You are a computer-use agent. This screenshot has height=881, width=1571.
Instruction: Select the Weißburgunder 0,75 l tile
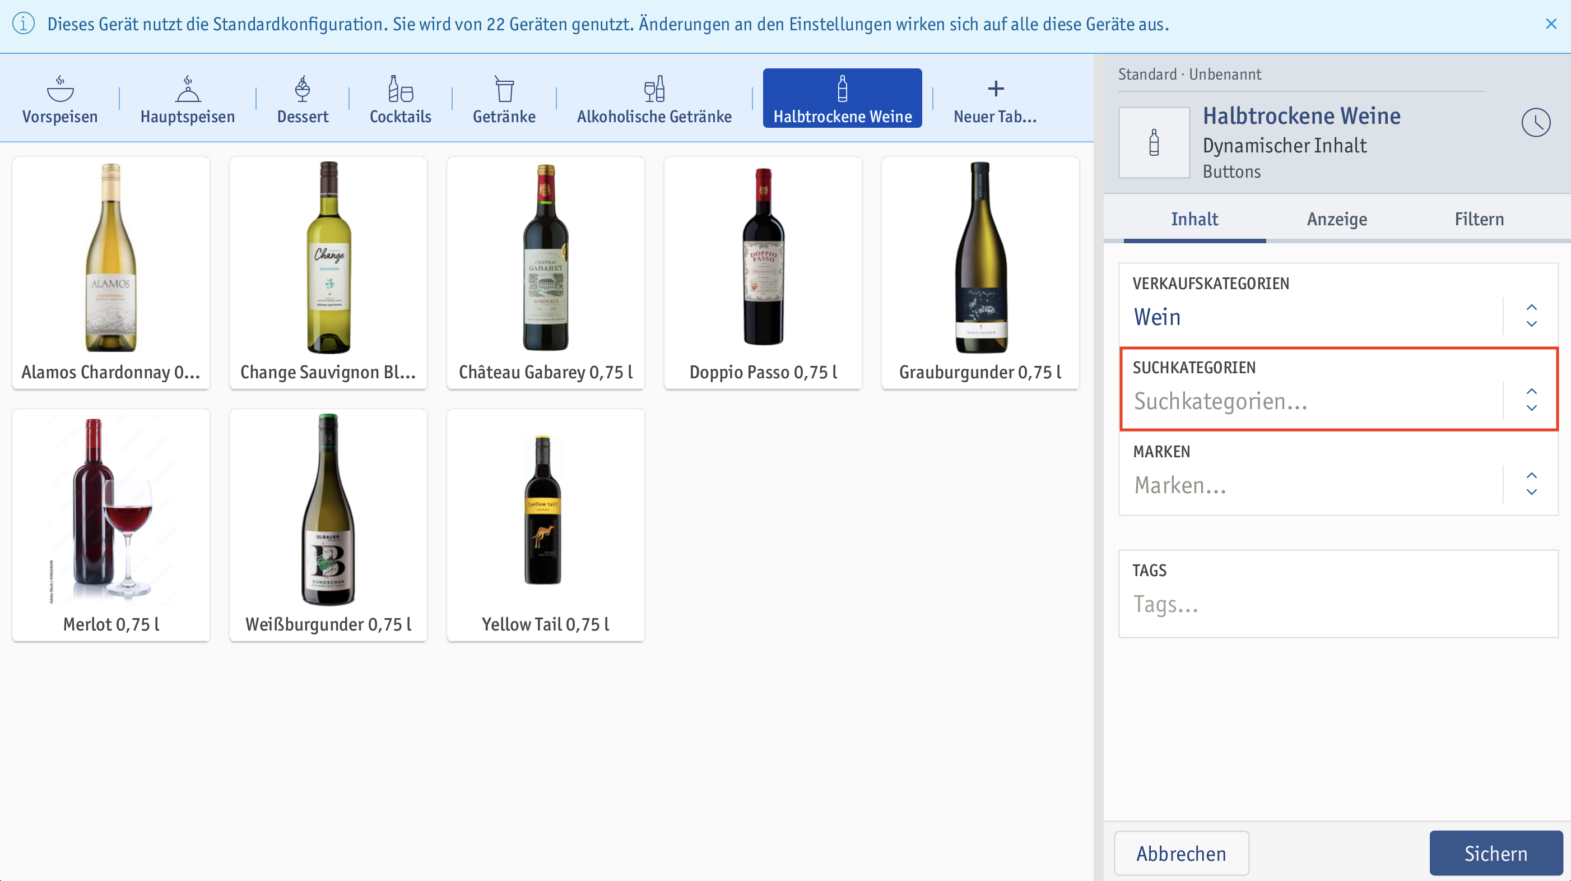(328, 525)
